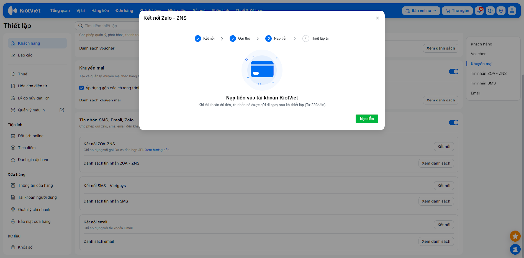524x258 pixels.
Task: Open the Hàng hóa menu
Action: (x=100, y=11)
